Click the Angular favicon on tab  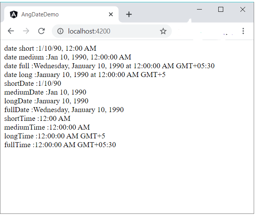(14, 14)
